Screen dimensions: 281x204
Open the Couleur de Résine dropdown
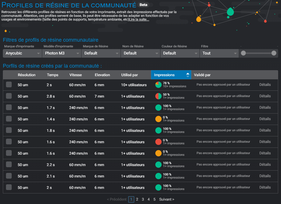pyautogui.click(x=180, y=53)
